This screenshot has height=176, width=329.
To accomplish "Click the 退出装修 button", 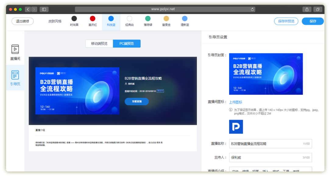I will coord(23,21).
